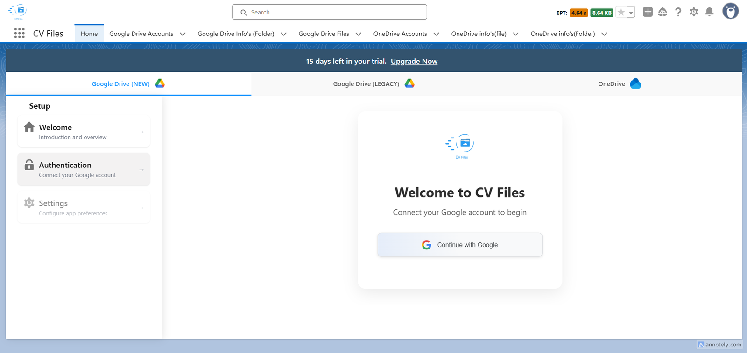The height and width of the screenshot is (353, 747).
Task: Click the Welcome to CV Files heading
Action: click(460, 193)
